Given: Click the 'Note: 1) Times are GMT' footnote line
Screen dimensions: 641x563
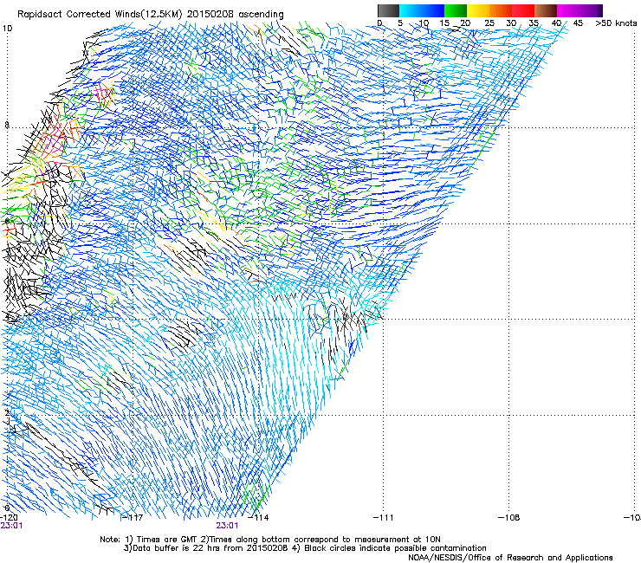Looking at the screenshot, I should (x=269, y=540).
